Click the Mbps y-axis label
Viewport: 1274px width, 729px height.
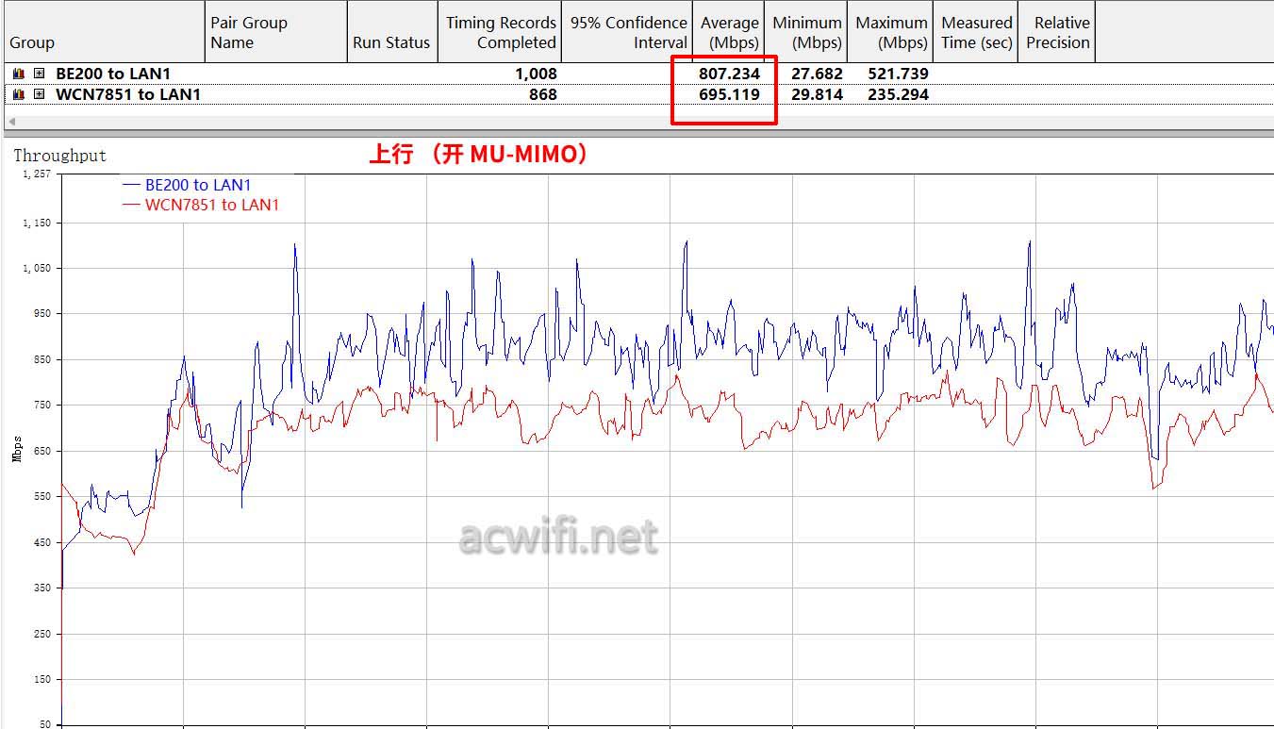[x=17, y=449]
